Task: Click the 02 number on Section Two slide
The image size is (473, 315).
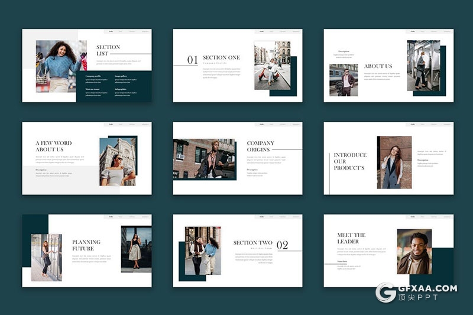Action: coord(283,245)
